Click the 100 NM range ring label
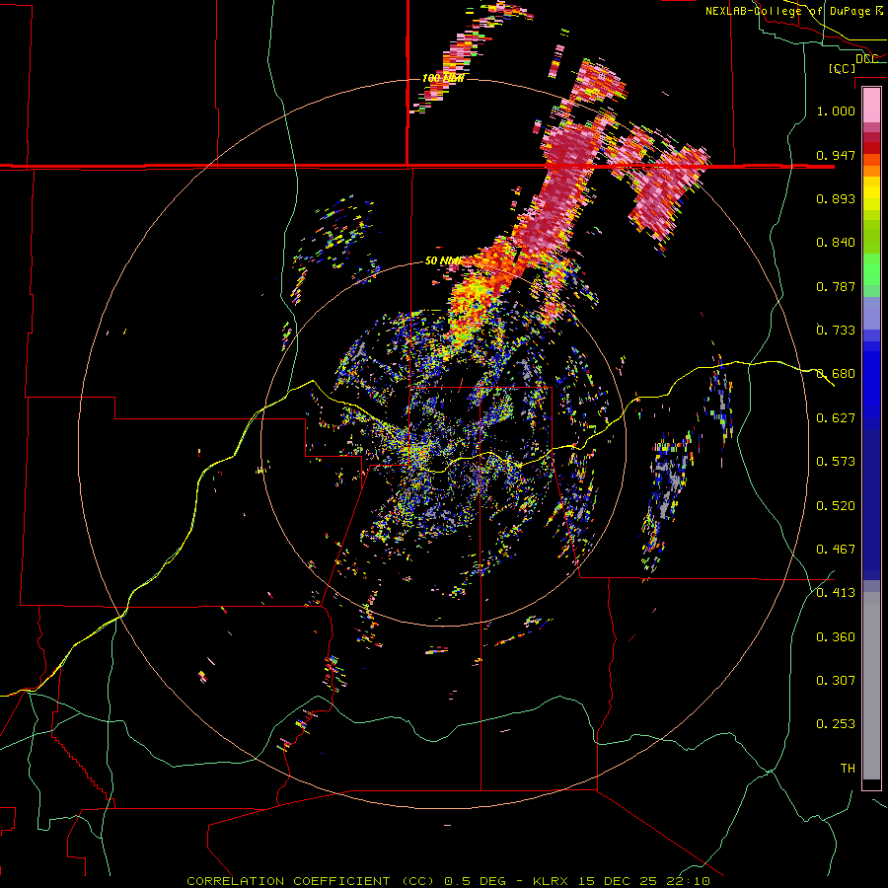Image resolution: width=888 pixels, height=888 pixels. pos(443,78)
